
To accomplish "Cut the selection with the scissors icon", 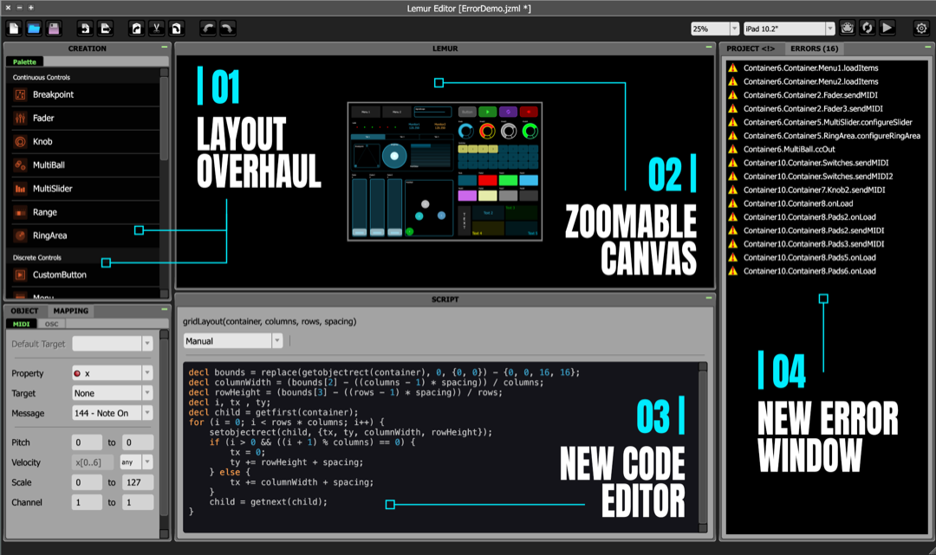I will click(x=156, y=28).
